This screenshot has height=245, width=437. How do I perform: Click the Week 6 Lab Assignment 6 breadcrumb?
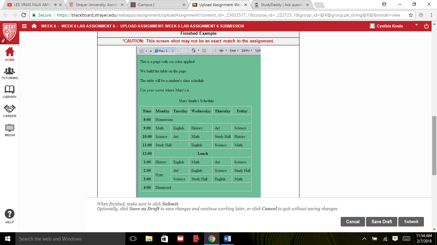[x=88, y=26]
